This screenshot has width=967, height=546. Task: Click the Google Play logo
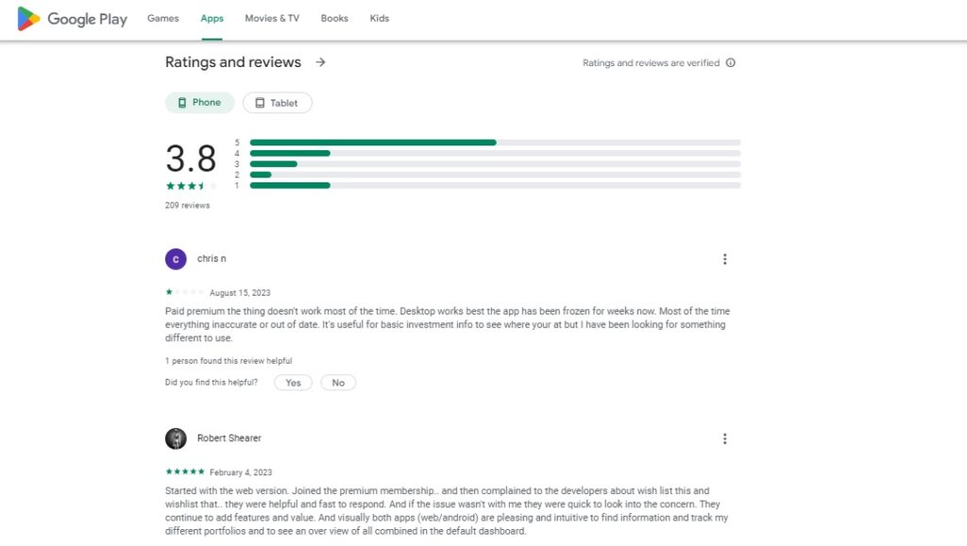(72, 19)
